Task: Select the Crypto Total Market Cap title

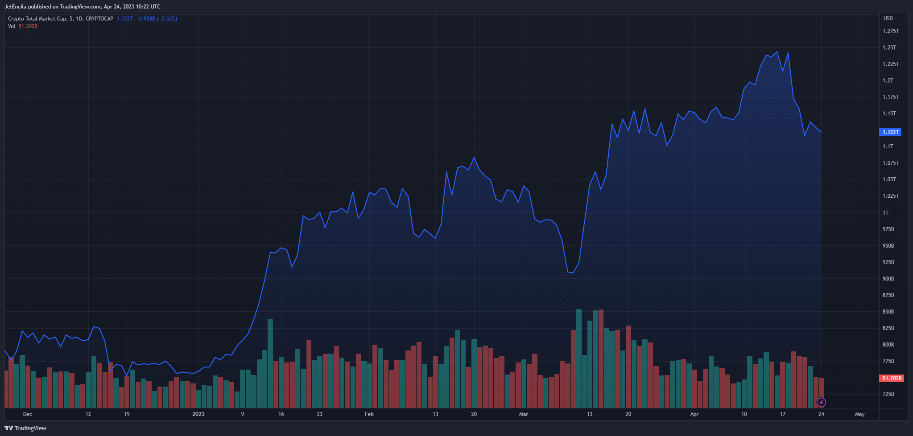Action: (37, 19)
